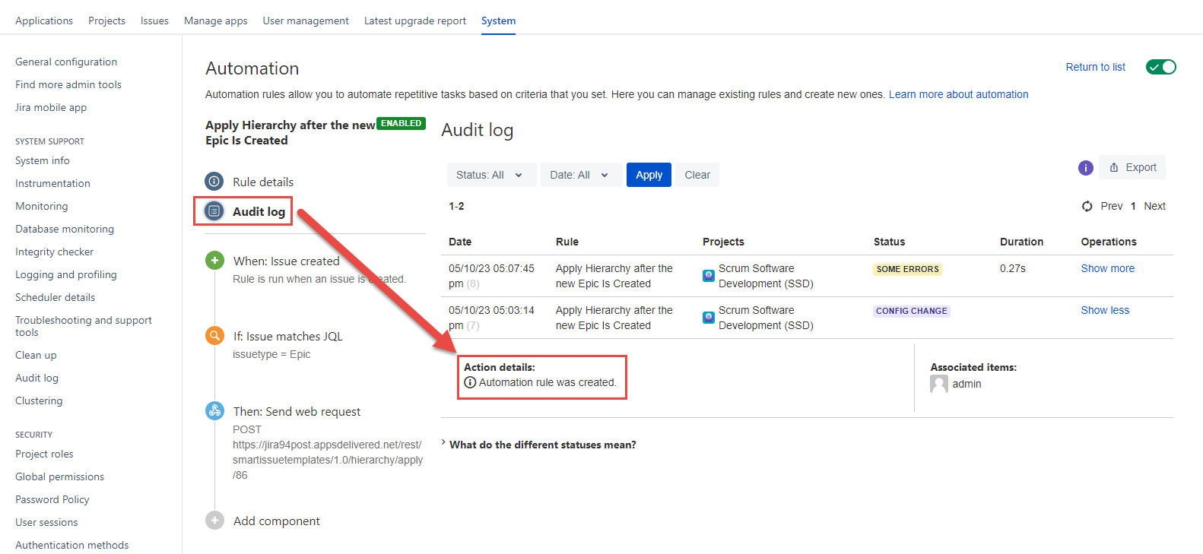
Task: Click Learn more about automation link
Action: (958, 94)
